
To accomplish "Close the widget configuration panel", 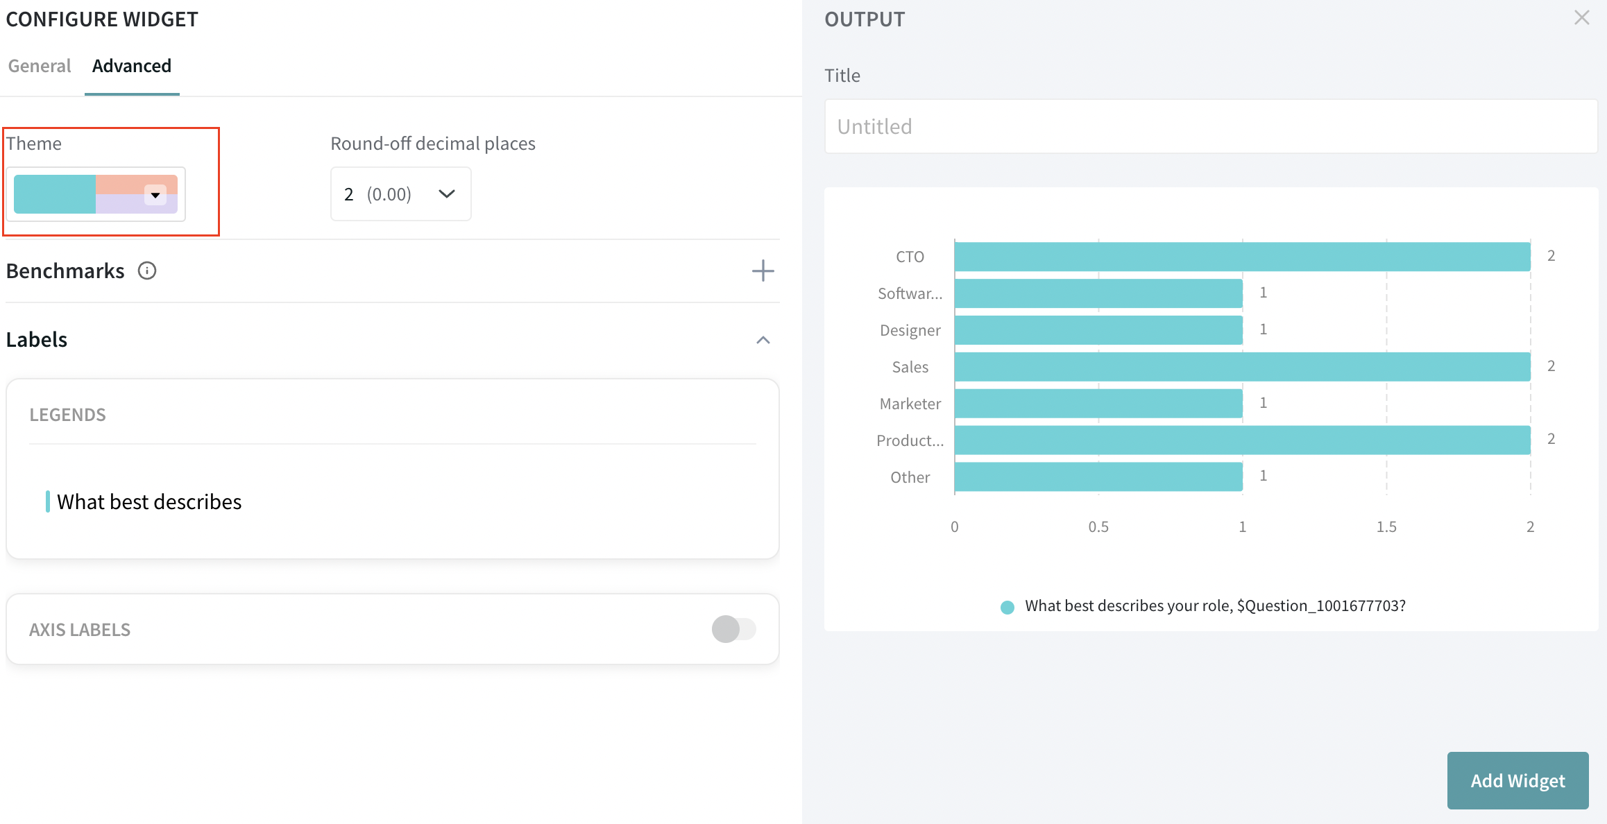I will click(1581, 18).
